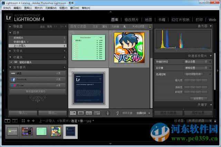Switch to grid view in toolbar
This screenshot has width=221, height=147.
point(73,113)
